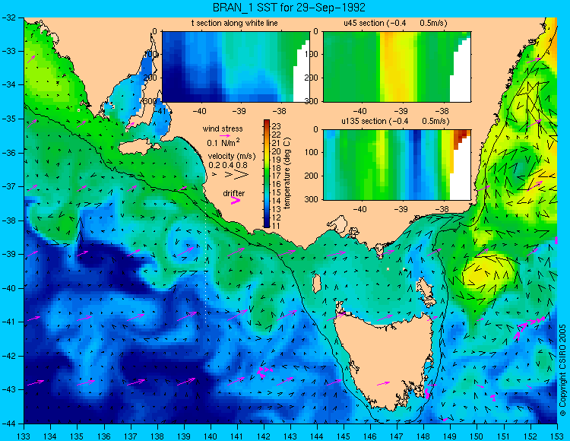Select the u135 section inset plot
The height and width of the screenshot is (441, 570).
coord(397,165)
